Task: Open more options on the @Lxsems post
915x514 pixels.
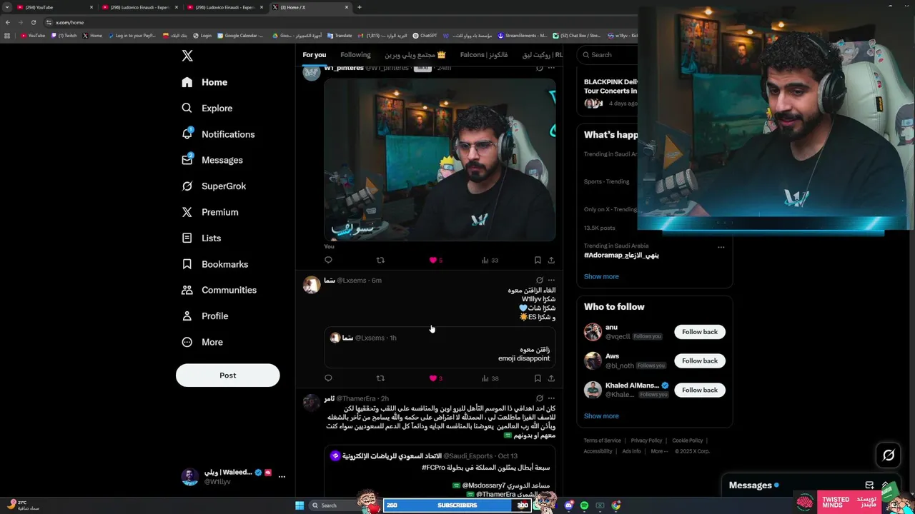Action: (551, 280)
